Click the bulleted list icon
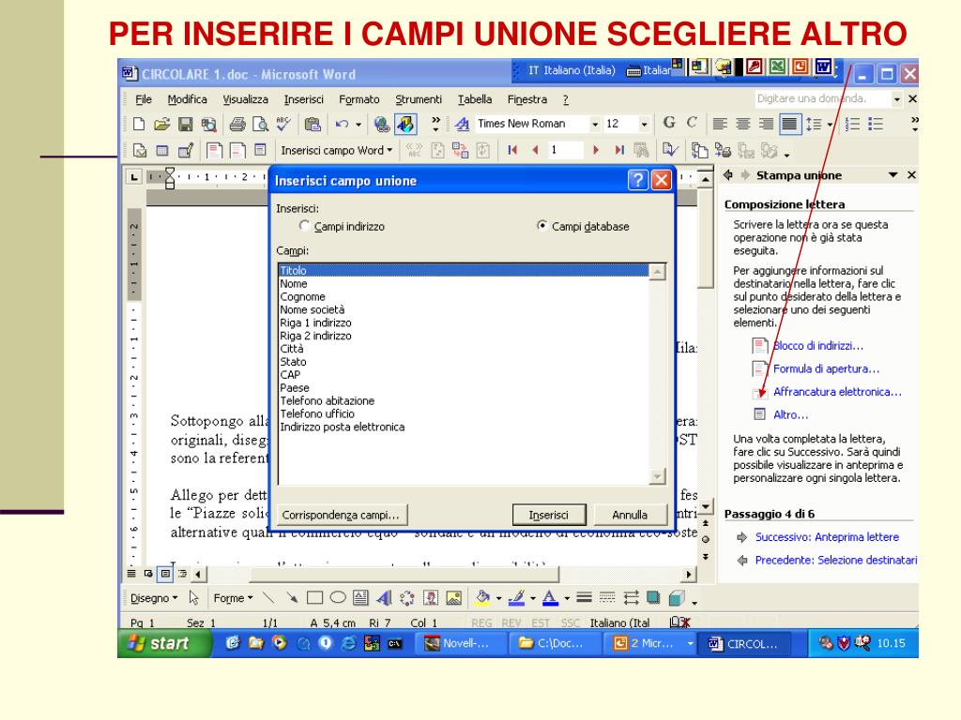Screen dimensions: 961x720 click(x=876, y=125)
